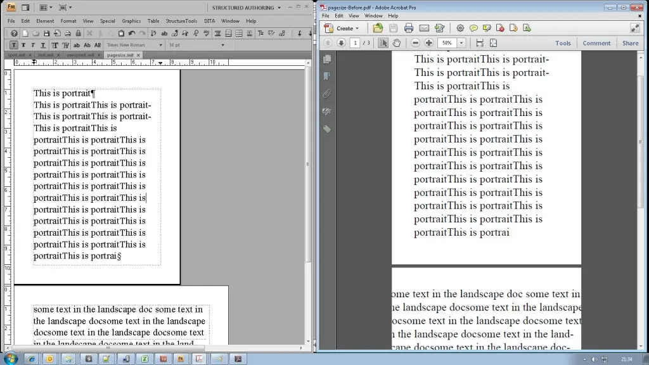Toggle the italic T formatting button
Image resolution: width=649 pixels, height=365 pixels.
pyautogui.click(x=33, y=45)
